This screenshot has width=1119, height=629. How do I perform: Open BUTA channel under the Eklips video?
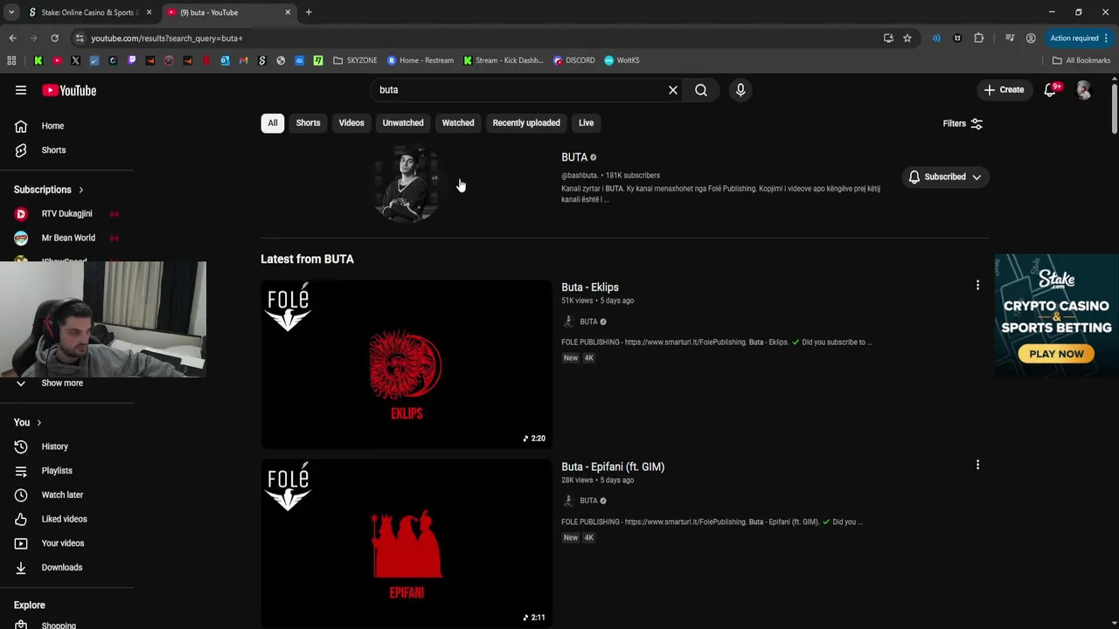click(x=588, y=321)
